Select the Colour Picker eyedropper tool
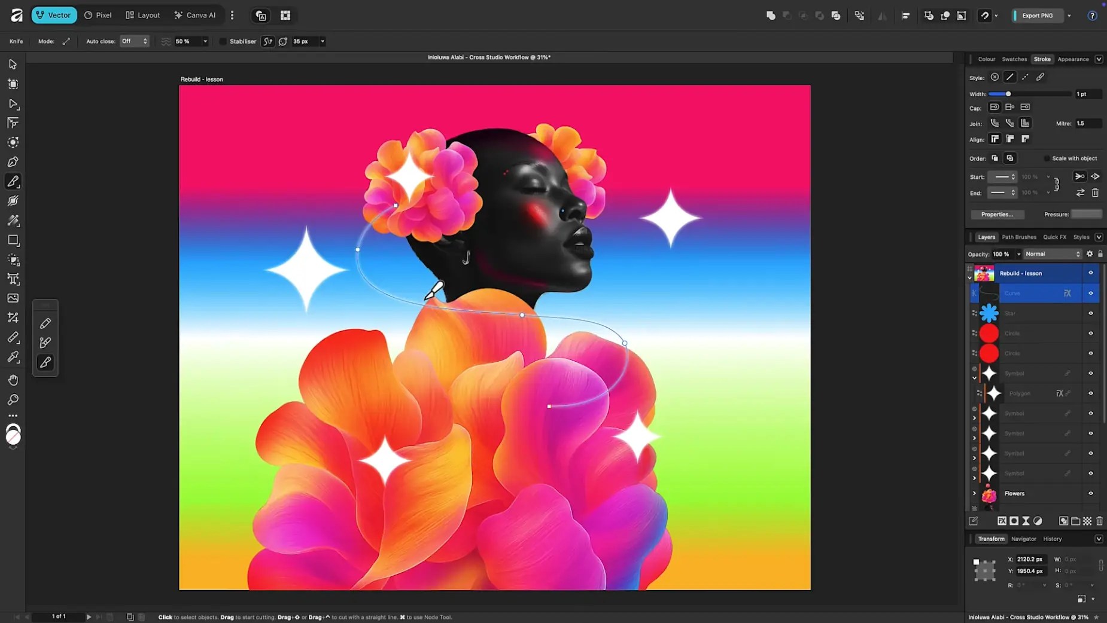 (x=13, y=357)
